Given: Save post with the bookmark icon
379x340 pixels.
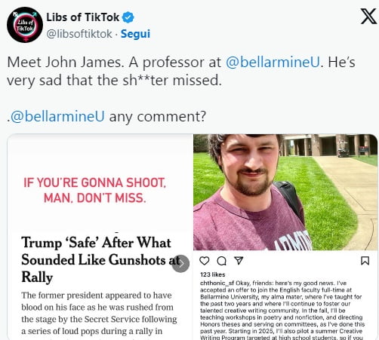Looking at the screenshot, I should pyautogui.click(x=365, y=261).
